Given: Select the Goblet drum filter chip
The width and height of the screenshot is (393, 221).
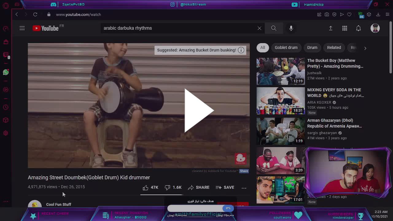Looking at the screenshot, I should tap(286, 48).
